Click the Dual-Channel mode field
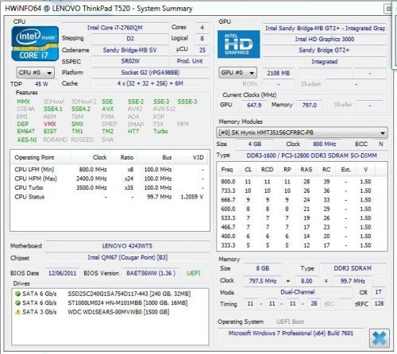Viewport: 397px width, 354px height. point(298,292)
